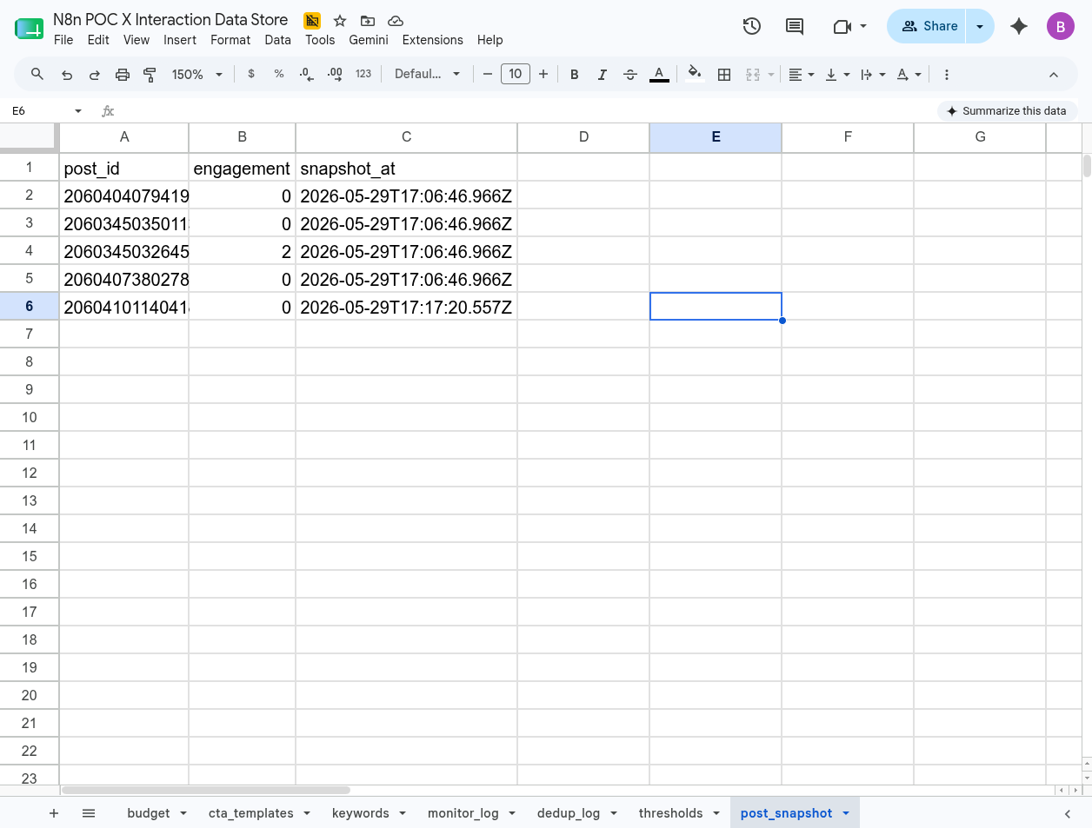Increase decimal places
The width and height of the screenshot is (1092, 828).
point(335,75)
